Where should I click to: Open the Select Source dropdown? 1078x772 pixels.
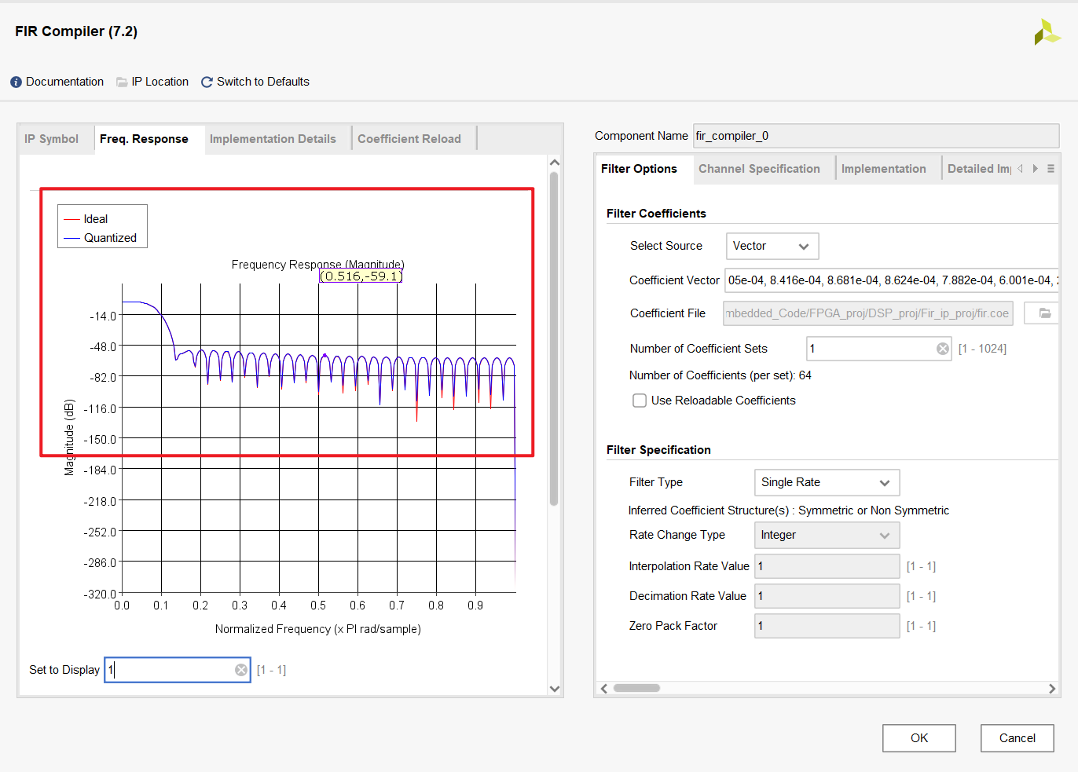(772, 246)
